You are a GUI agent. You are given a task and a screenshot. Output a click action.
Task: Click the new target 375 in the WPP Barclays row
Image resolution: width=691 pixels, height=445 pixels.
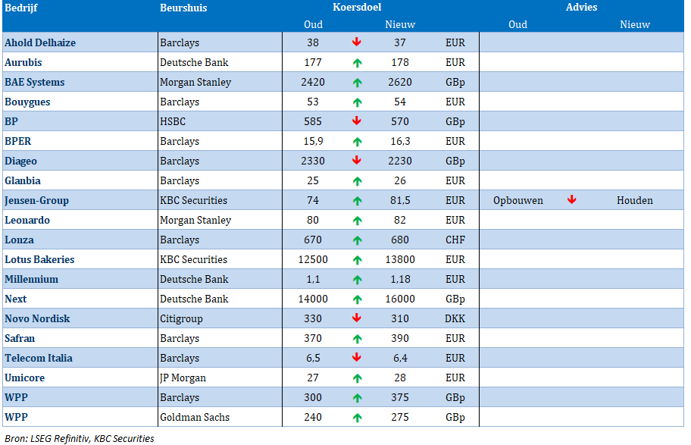[400, 398]
